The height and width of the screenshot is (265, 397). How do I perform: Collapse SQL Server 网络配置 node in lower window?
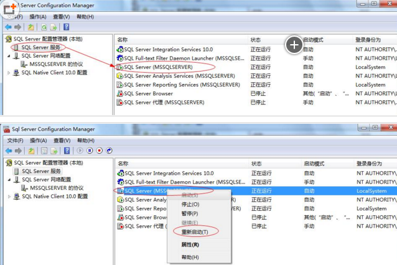click(x=9, y=180)
